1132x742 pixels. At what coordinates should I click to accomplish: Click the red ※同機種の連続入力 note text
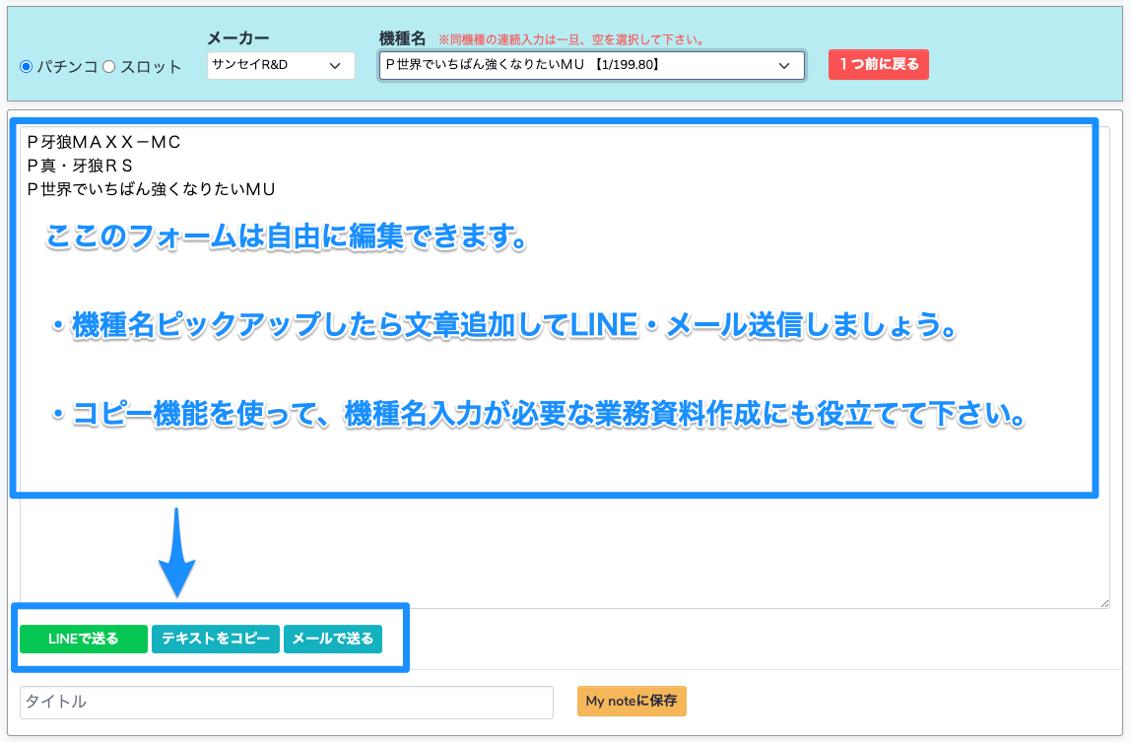[571, 39]
